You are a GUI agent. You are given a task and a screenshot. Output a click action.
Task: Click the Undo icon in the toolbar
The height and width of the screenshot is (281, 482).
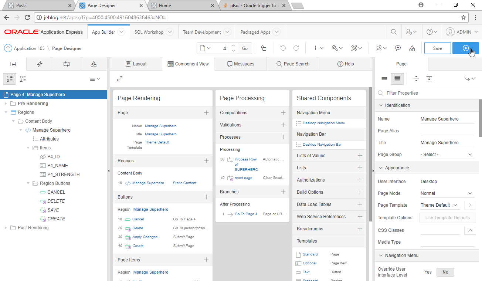pos(283,48)
